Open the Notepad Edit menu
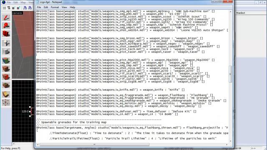 [46, 7]
